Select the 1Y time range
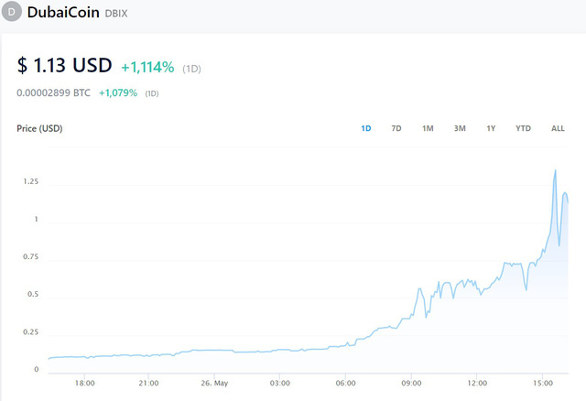The image size is (586, 401). click(x=492, y=128)
